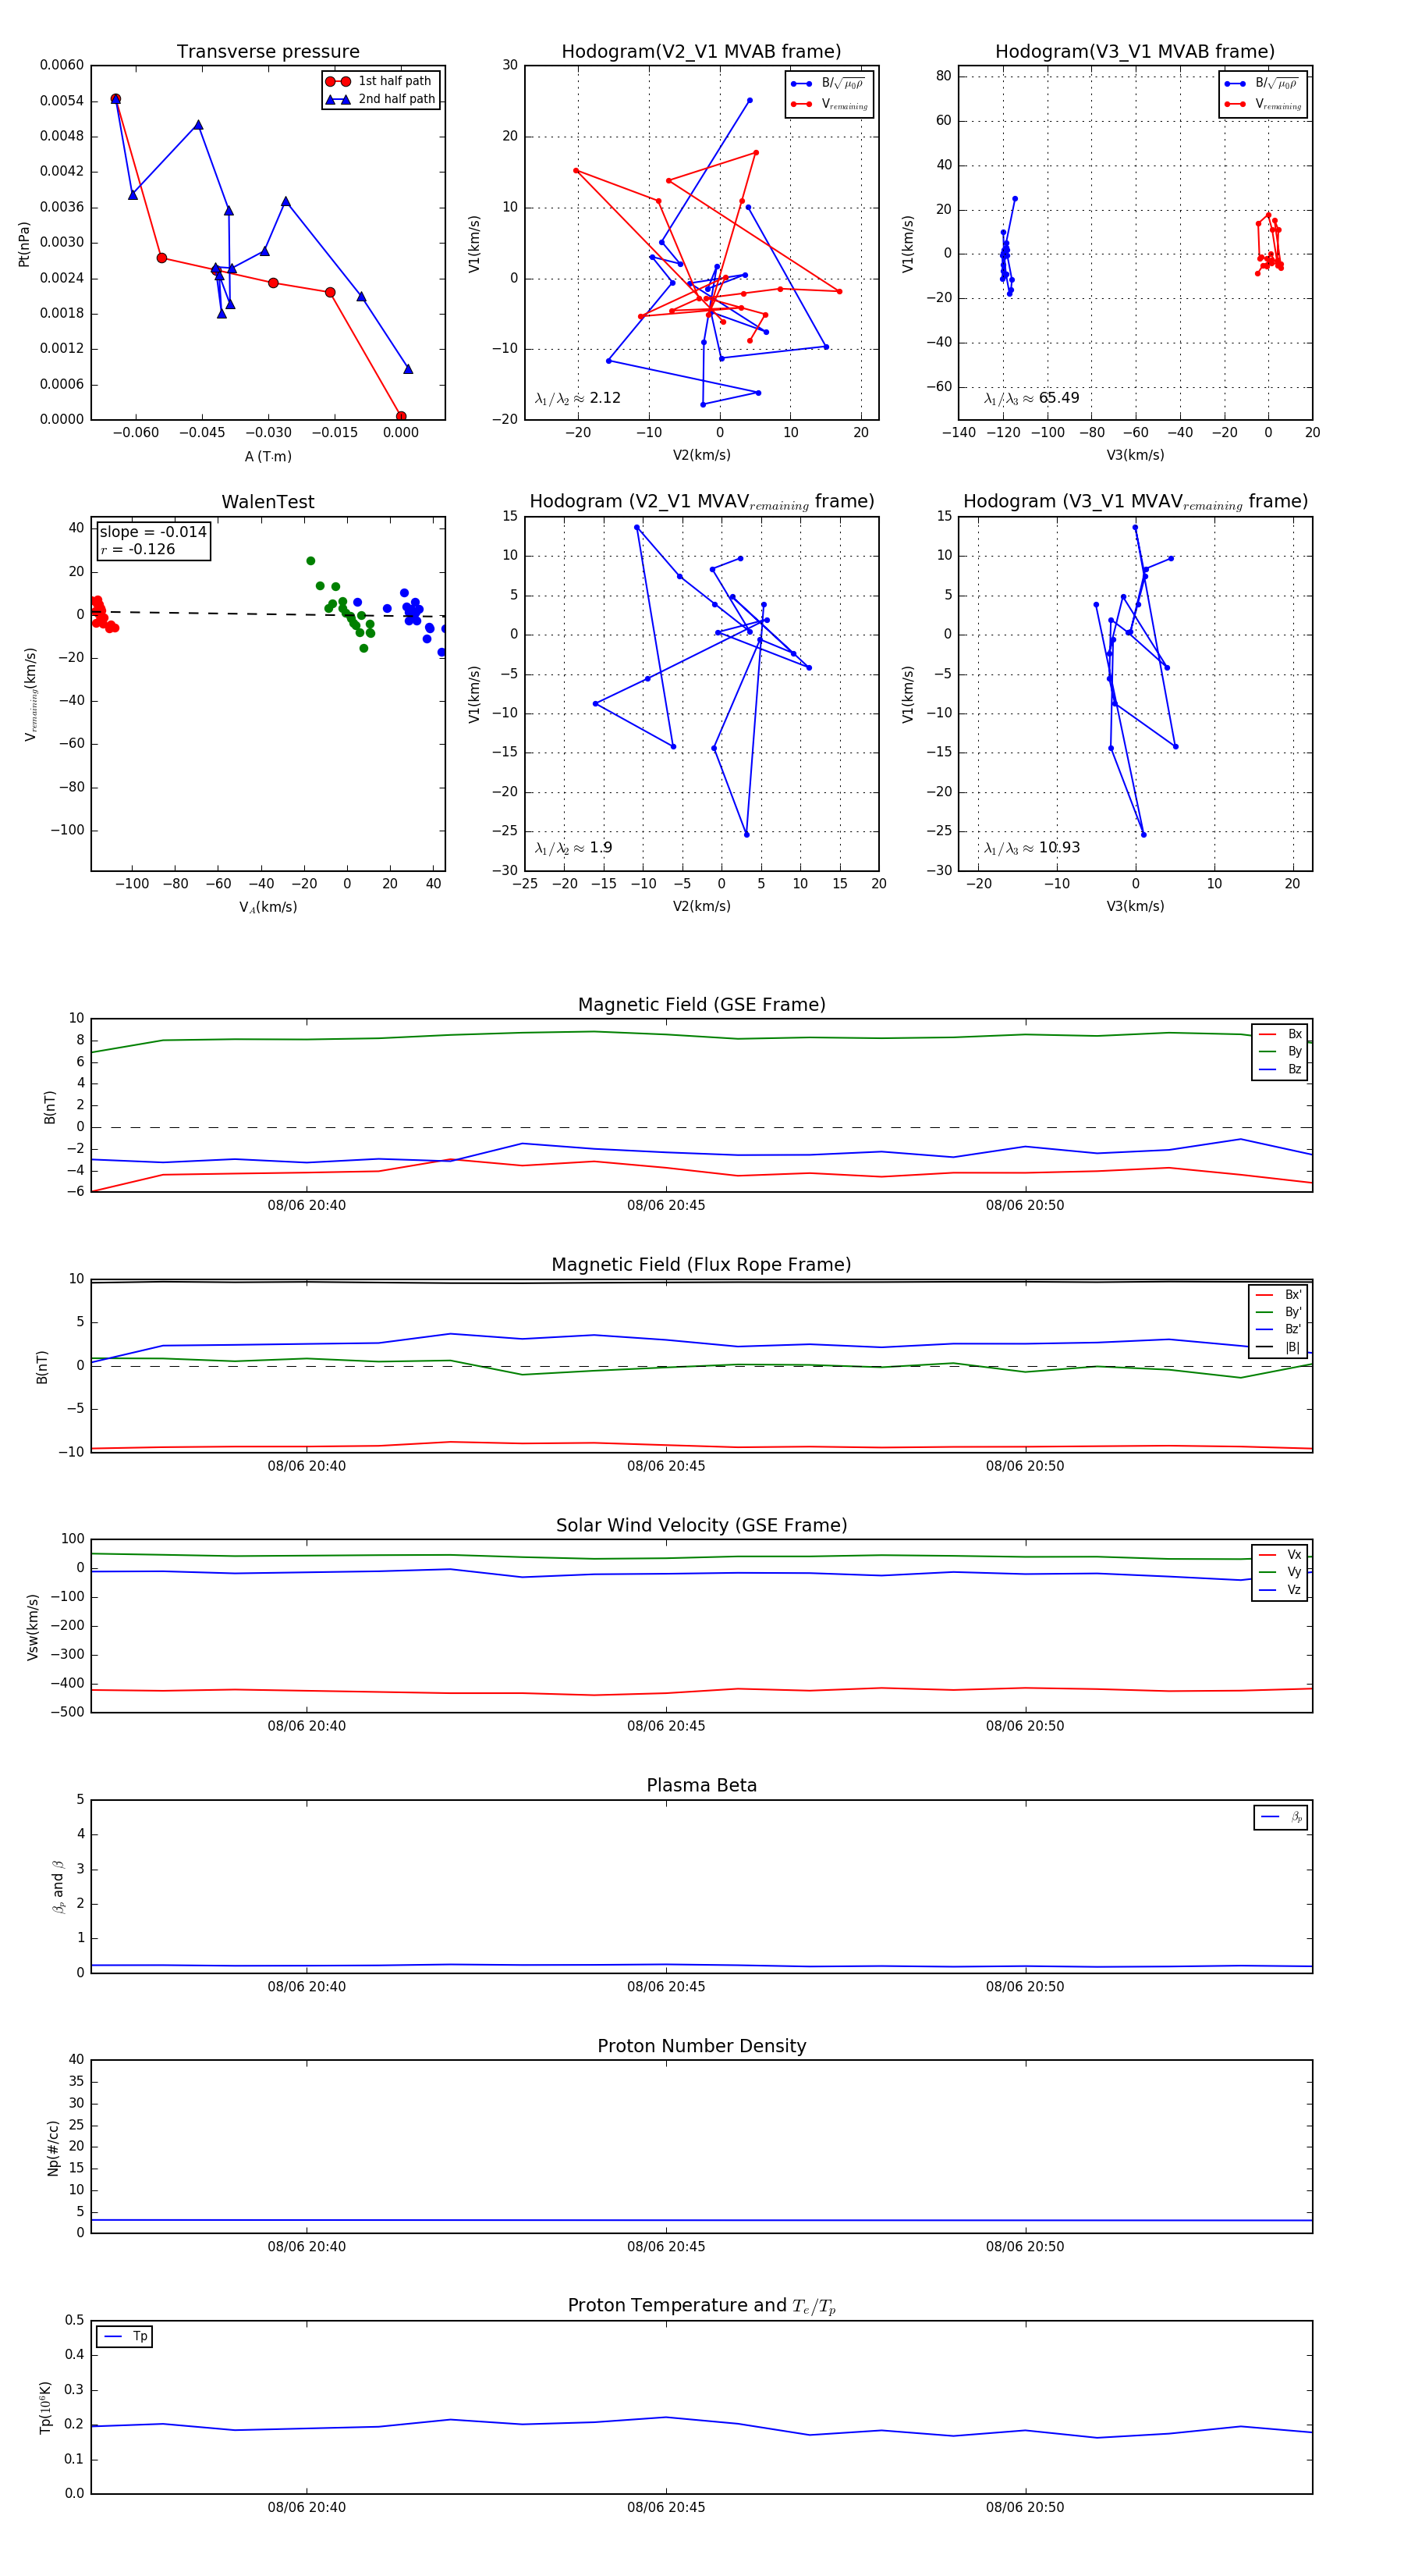Click the 'Magnetic Field (Flux Rope Frame)' title
Viewport: 1404px width, 2576px height.
[701, 1264]
